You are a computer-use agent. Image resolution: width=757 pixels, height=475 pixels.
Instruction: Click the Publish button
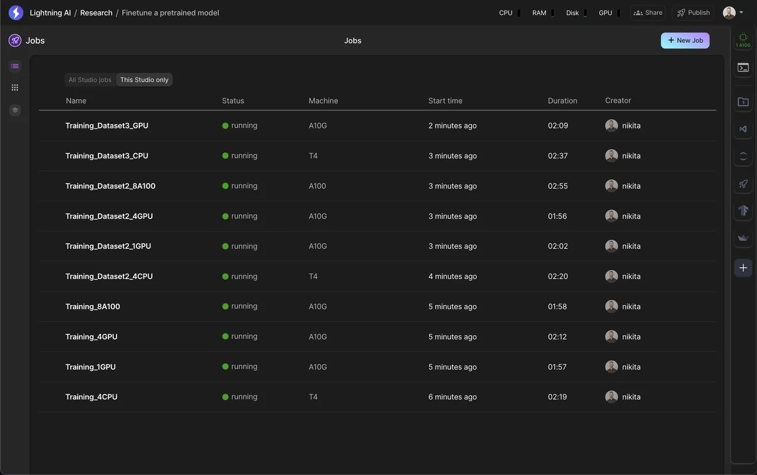pyautogui.click(x=693, y=12)
